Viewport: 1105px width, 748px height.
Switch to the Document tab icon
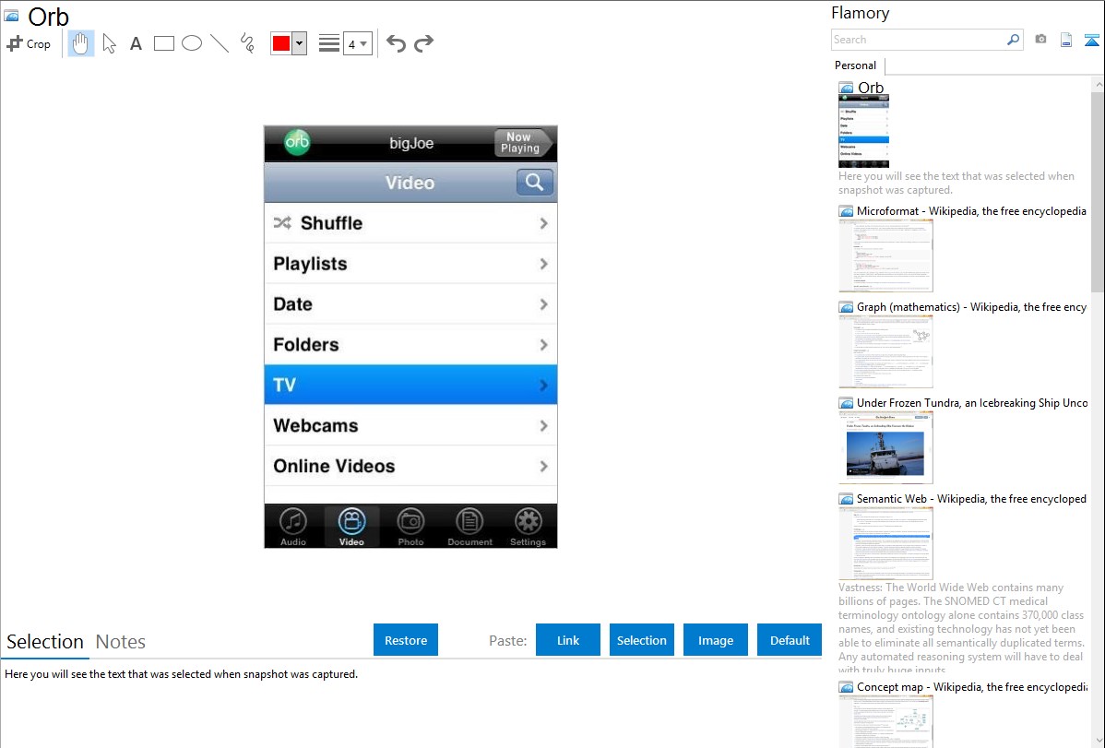469,526
